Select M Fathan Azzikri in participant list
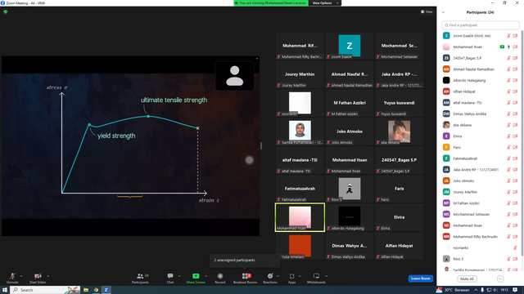524x294 pixels. pos(481,203)
